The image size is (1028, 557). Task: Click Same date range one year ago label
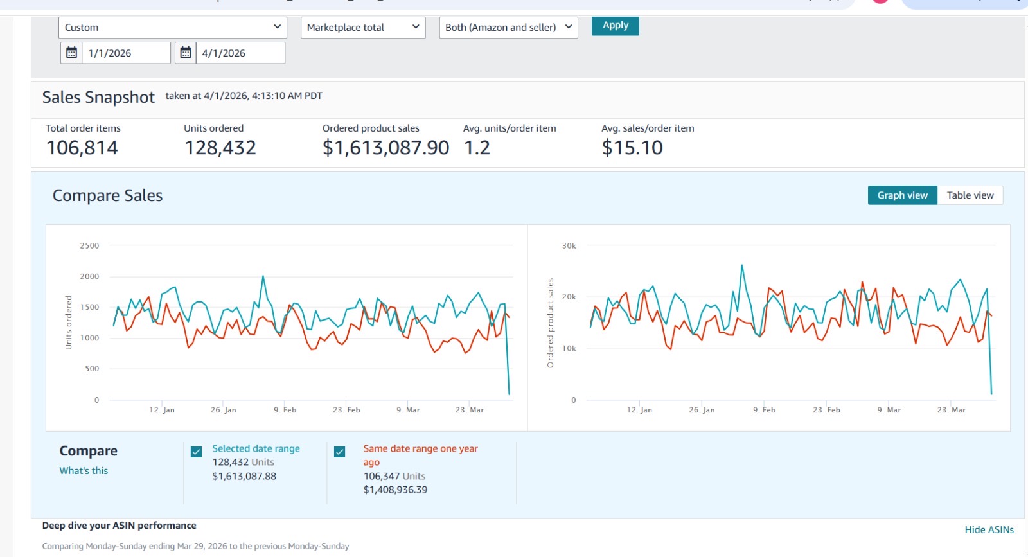420,455
